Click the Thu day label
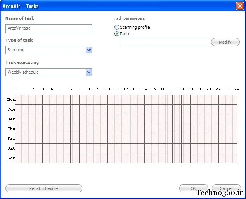 pos(11,129)
